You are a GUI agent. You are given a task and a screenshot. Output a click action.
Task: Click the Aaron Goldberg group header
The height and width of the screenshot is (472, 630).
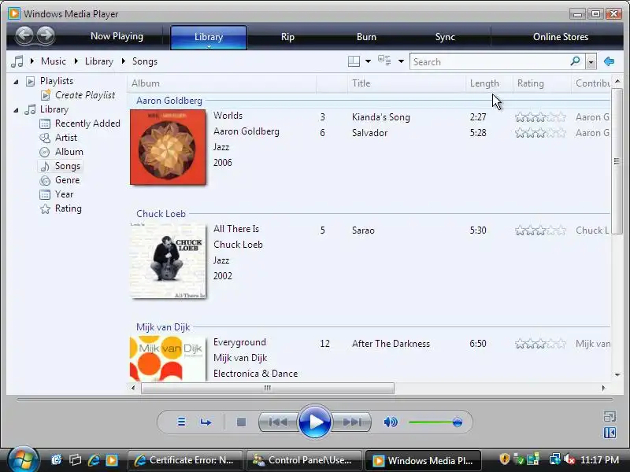pyautogui.click(x=169, y=101)
